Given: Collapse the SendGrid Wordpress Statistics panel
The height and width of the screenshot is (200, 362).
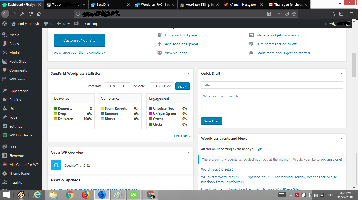Looking at the screenshot, I should tap(189, 73).
